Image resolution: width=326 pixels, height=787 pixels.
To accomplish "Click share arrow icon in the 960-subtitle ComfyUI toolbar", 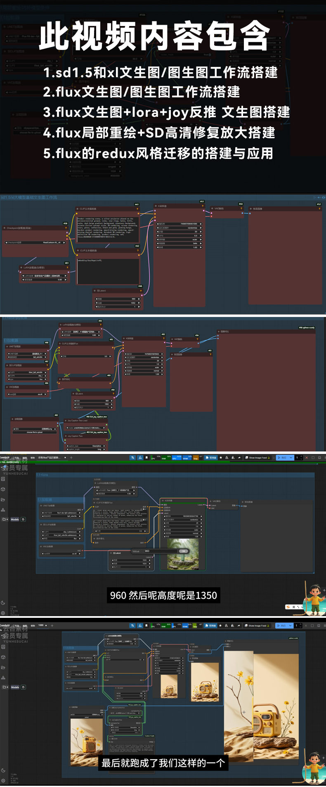I will pyautogui.click(x=239, y=458).
